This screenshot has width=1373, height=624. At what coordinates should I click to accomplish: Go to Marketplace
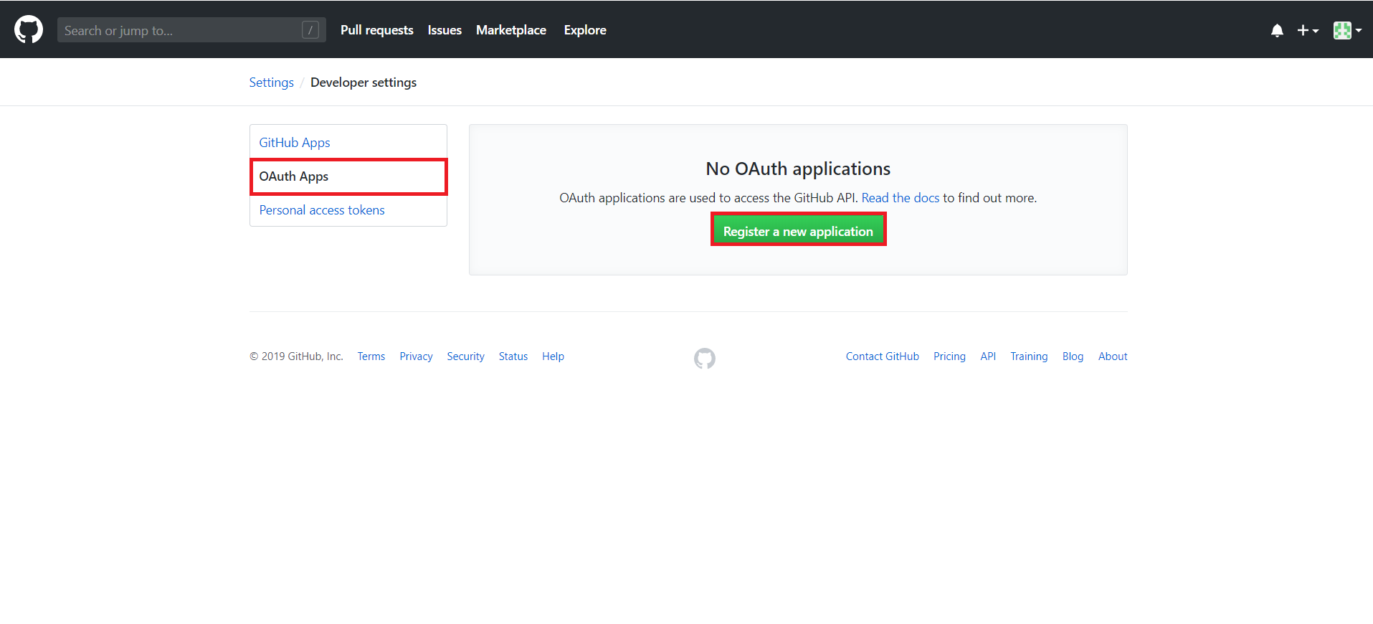[511, 30]
